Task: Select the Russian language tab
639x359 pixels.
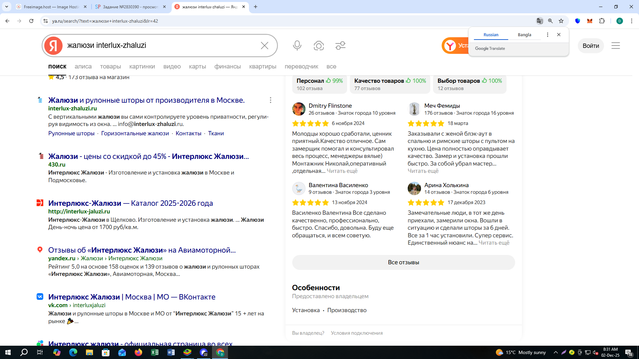Action: coord(491,35)
